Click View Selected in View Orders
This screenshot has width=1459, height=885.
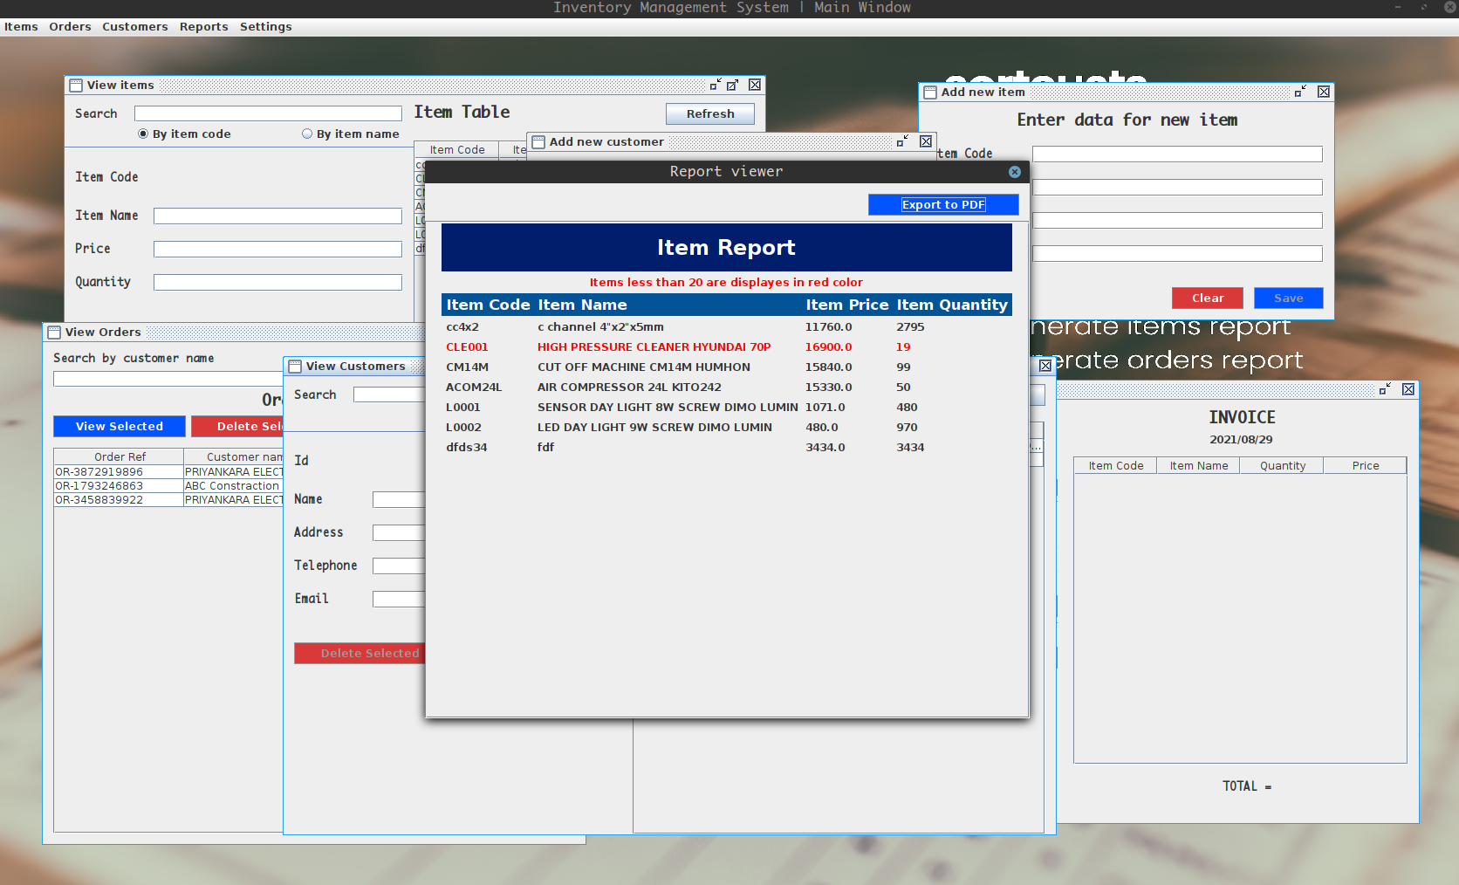click(119, 426)
